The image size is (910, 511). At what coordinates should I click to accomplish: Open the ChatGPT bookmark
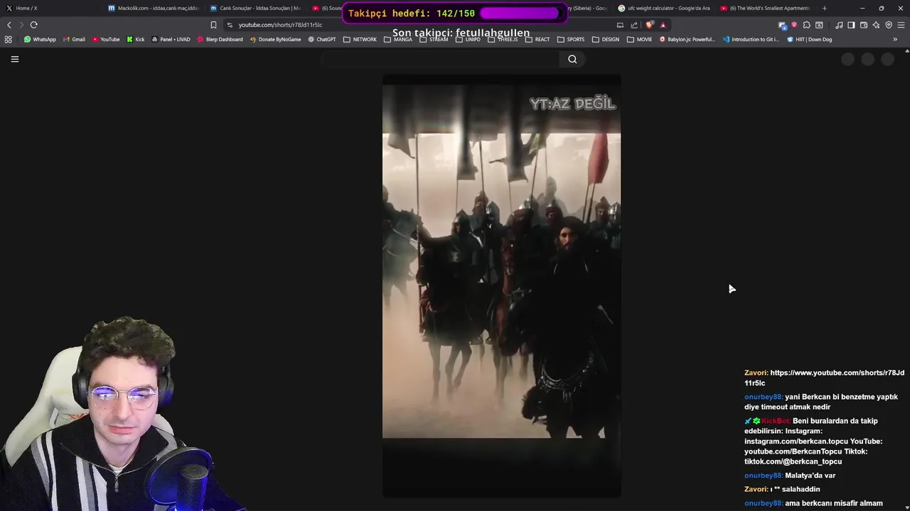tap(321, 39)
